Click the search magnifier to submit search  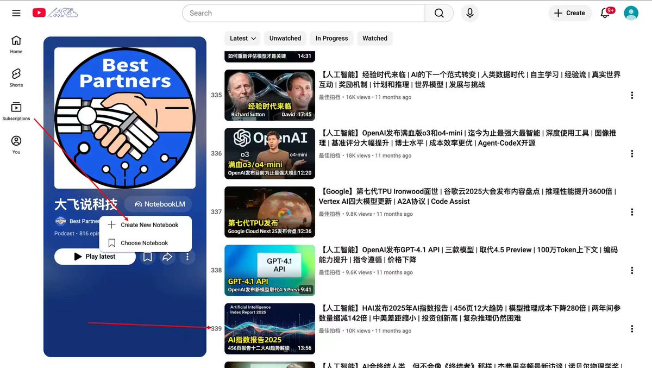(439, 13)
